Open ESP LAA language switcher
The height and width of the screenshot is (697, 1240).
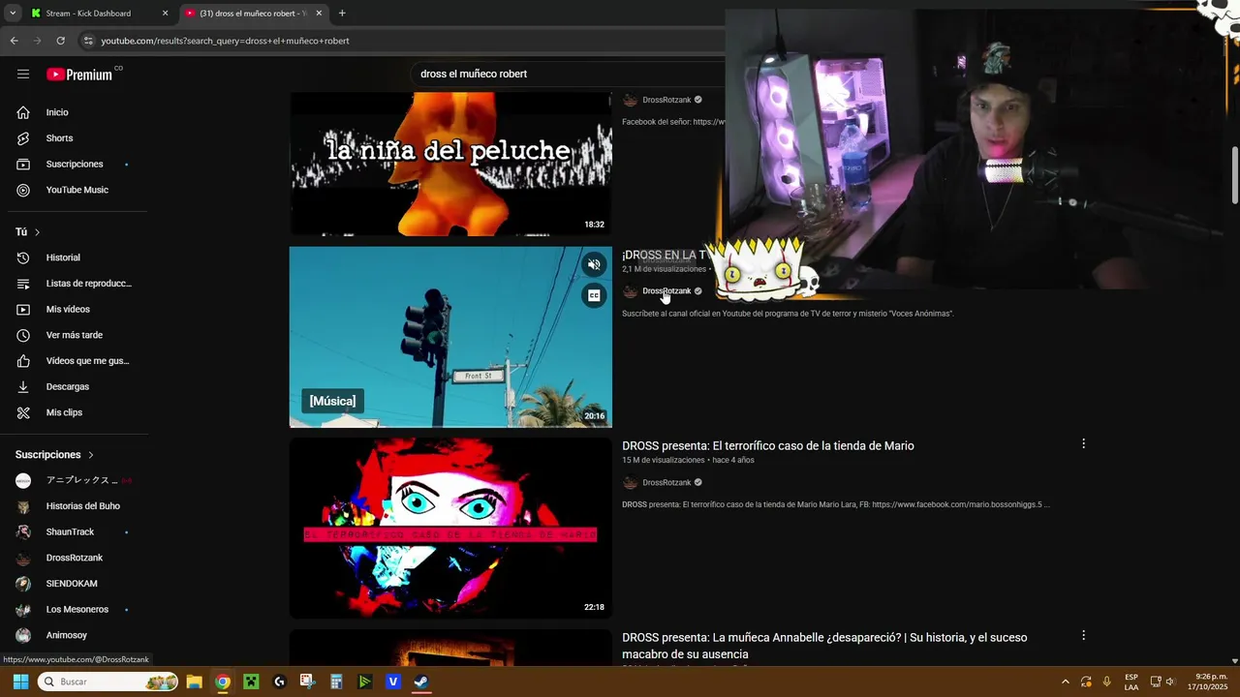pos(1131,682)
